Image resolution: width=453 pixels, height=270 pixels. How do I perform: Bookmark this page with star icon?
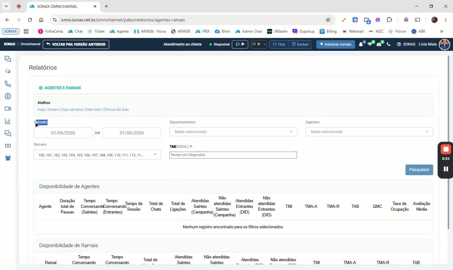328,20
